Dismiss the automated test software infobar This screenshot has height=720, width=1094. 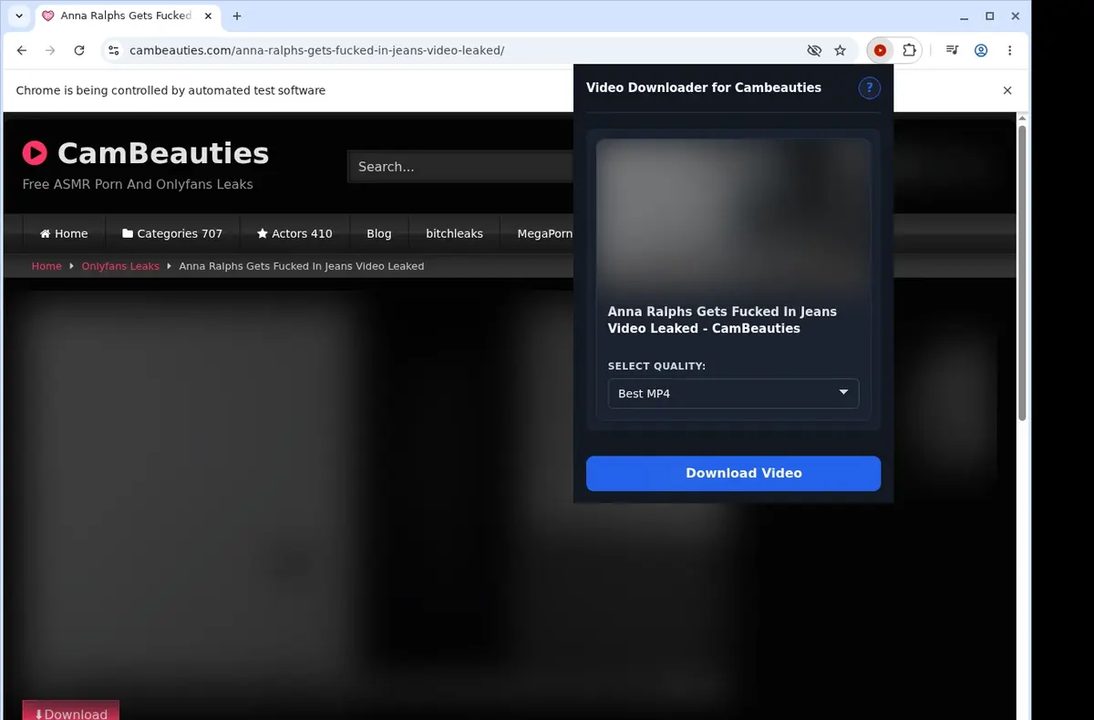(x=1007, y=90)
